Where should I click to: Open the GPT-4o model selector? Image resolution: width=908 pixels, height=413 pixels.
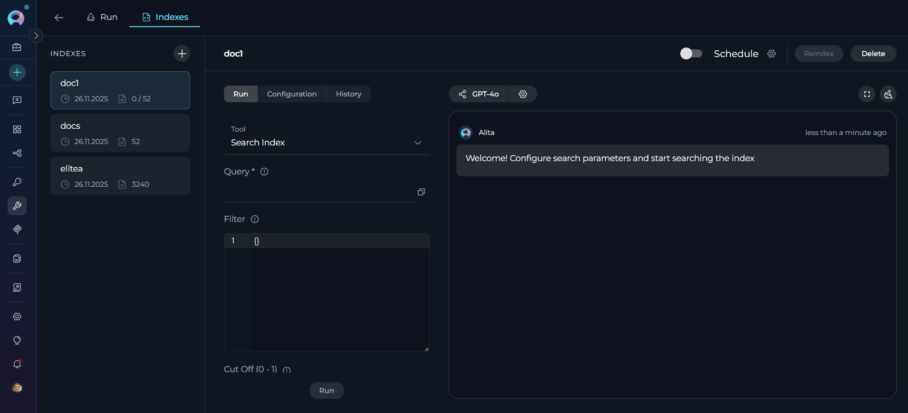click(x=479, y=94)
